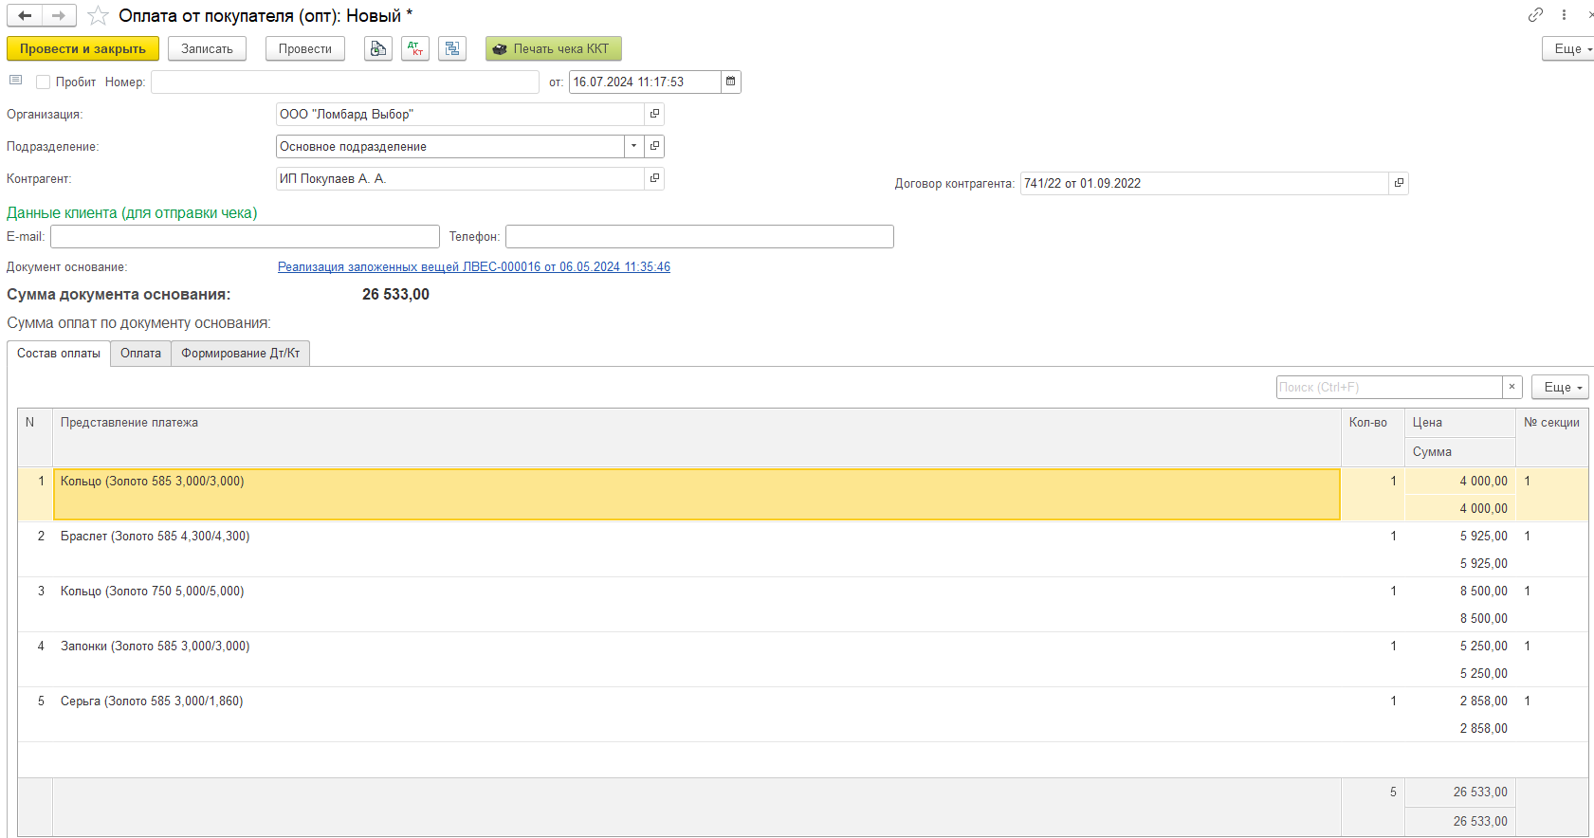Click the E-mail input field

[245, 236]
